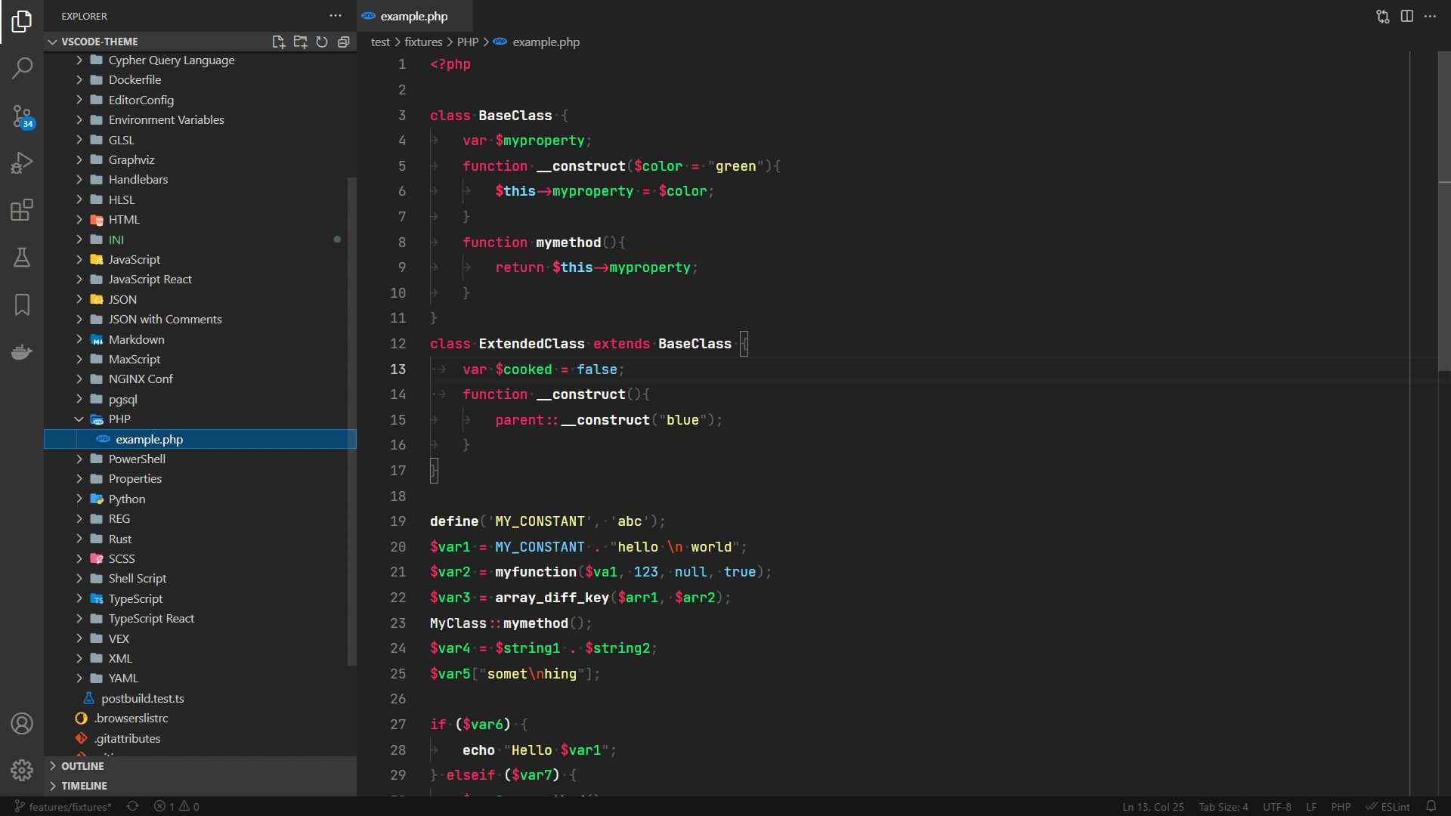Click fixtures in the breadcrumb path

tap(422, 42)
